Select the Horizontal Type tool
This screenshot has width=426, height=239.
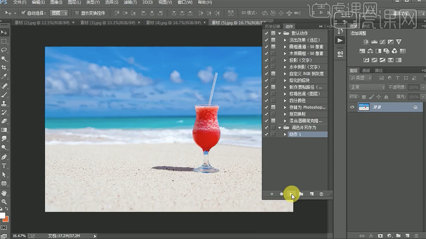4,165
